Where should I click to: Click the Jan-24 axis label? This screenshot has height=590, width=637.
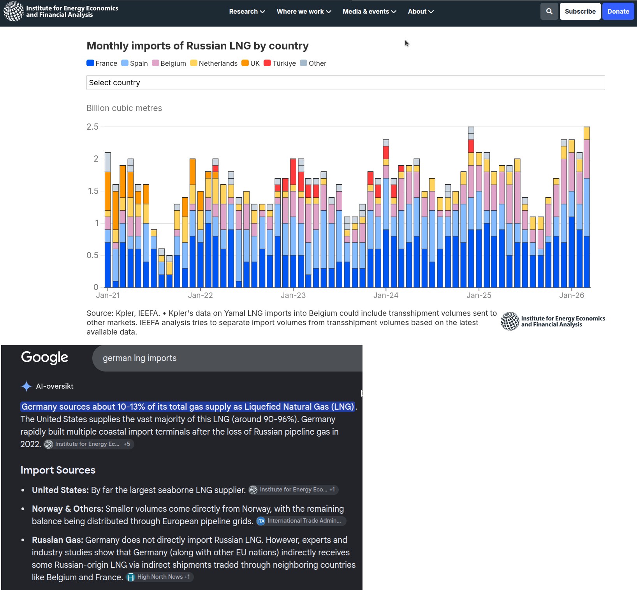(x=386, y=295)
